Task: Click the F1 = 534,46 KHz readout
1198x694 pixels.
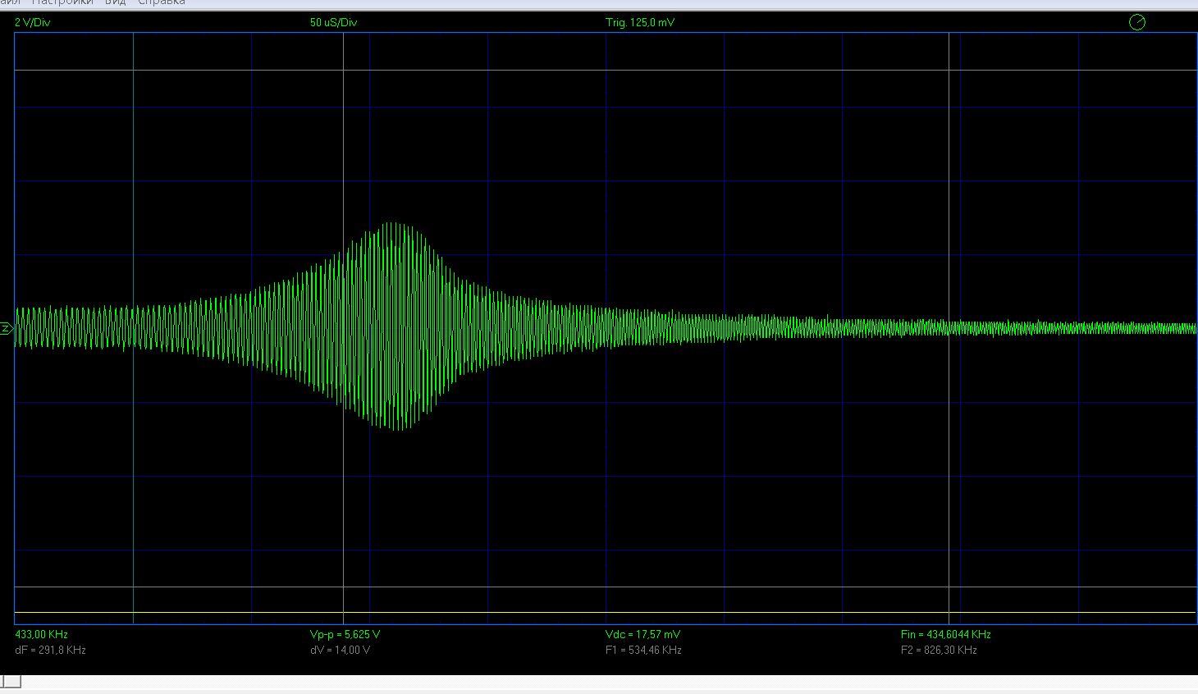Action: click(643, 650)
